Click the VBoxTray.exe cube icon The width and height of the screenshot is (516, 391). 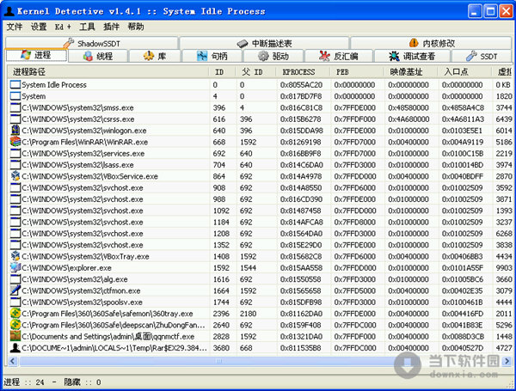15,256
